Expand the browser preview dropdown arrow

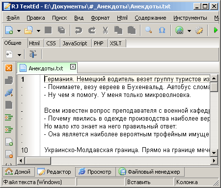(189, 31)
